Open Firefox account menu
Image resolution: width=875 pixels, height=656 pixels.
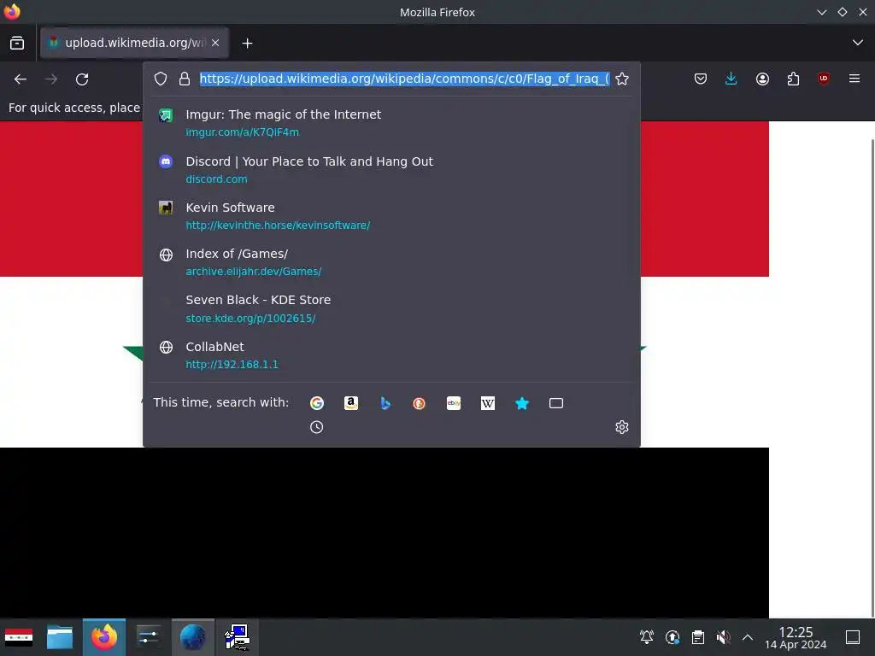pyautogui.click(x=762, y=79)
